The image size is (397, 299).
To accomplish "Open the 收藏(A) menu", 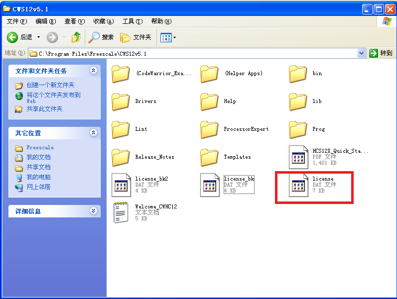I will click(x=103, y=21).
